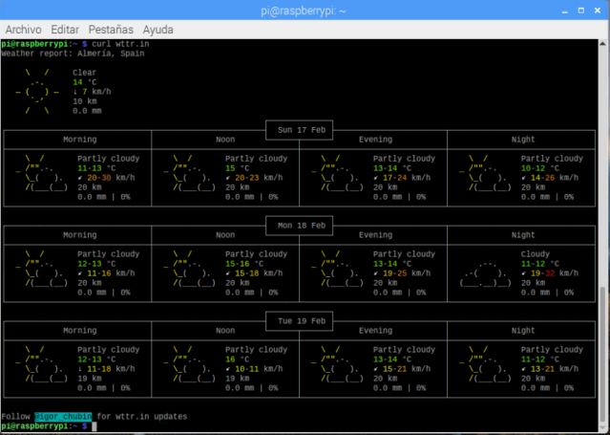Click the scrollbar up arrow
Screen dimensions: 610x435
coord(603,44)
